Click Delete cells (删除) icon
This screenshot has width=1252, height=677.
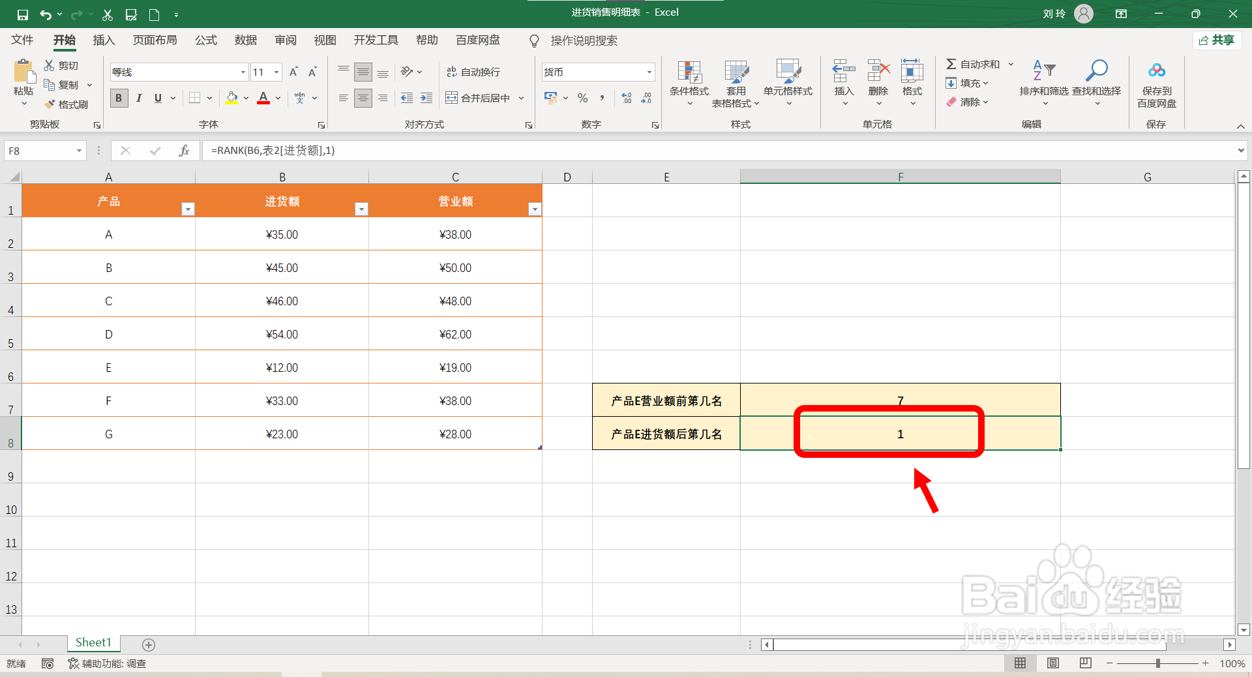[x=878, y=70]
